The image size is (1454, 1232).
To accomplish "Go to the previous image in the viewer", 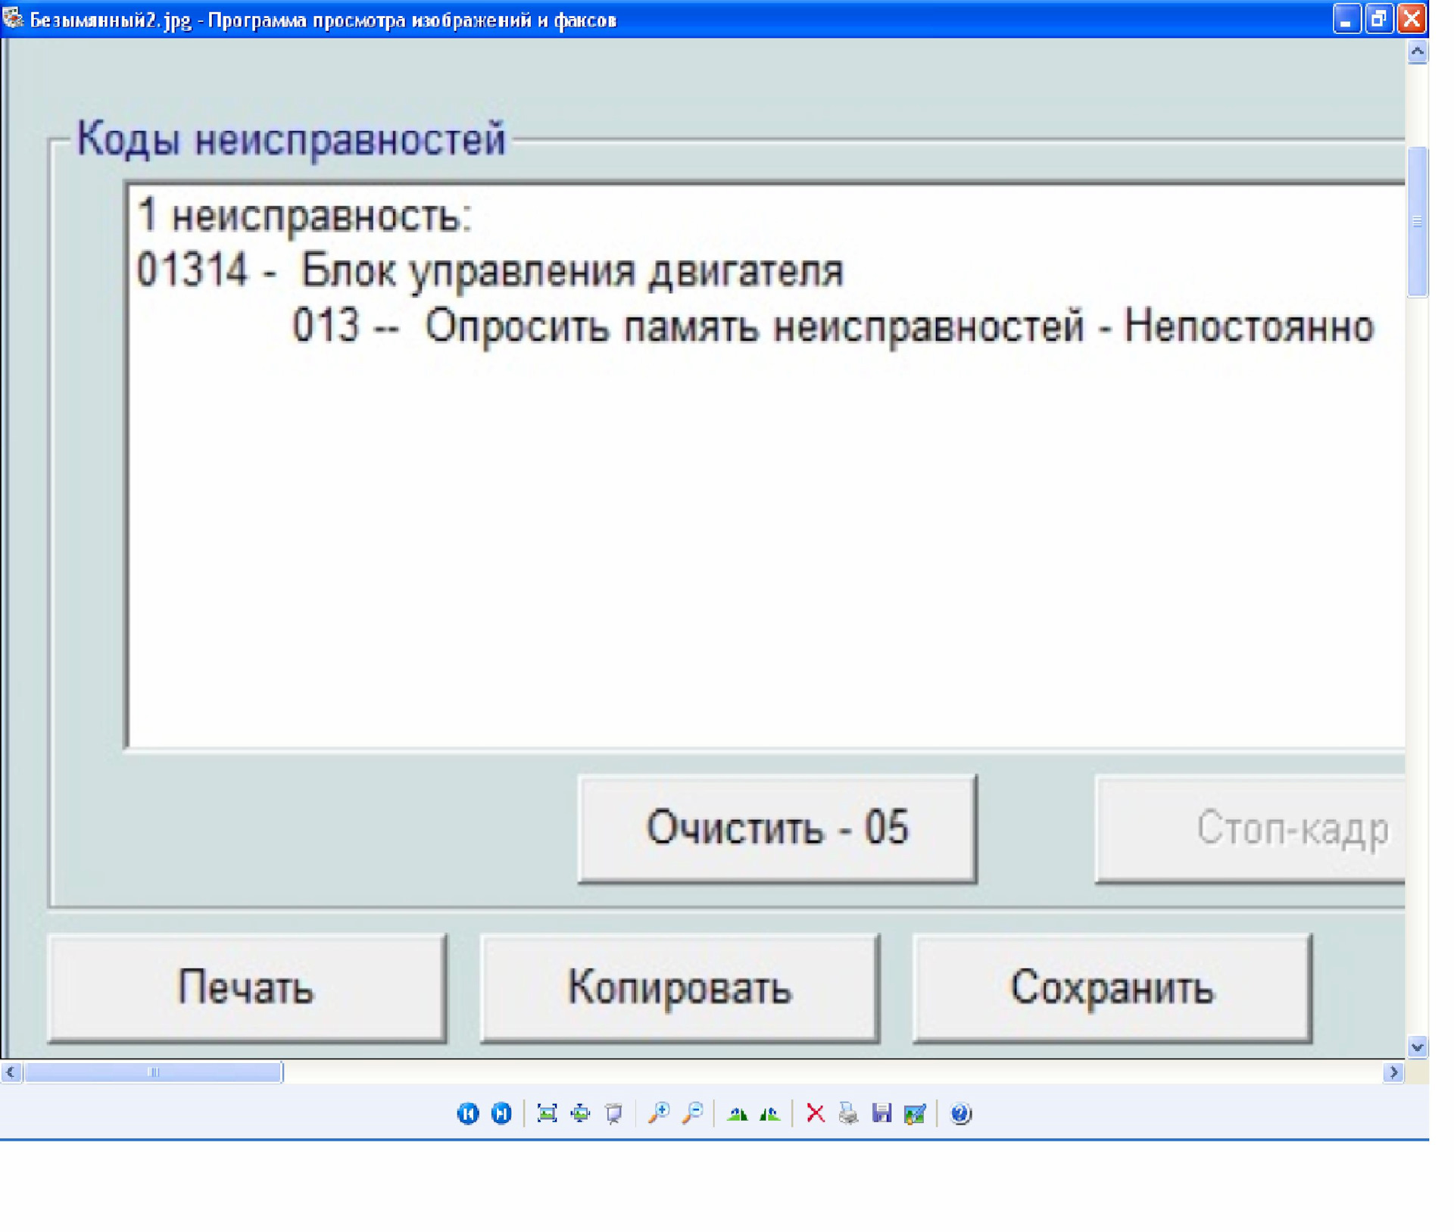I will click(467, 1113).
